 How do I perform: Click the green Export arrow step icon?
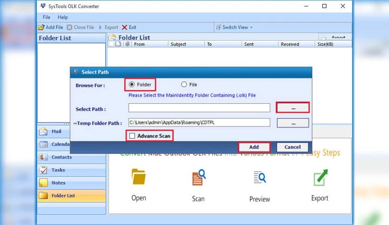pyautogui.click(x=321, y=178)
